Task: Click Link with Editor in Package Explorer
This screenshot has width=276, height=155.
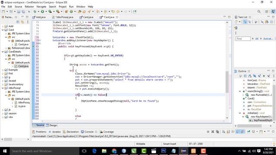Action: (22, 22)
